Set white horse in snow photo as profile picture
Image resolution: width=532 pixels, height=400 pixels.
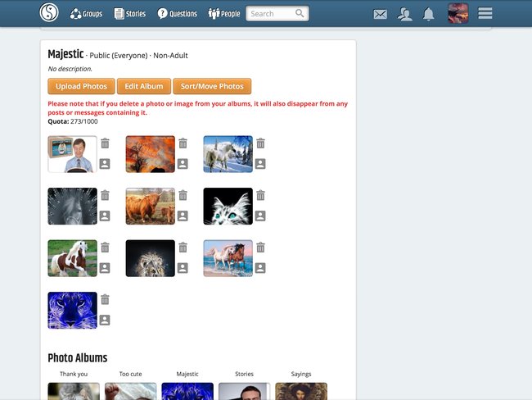260,164
